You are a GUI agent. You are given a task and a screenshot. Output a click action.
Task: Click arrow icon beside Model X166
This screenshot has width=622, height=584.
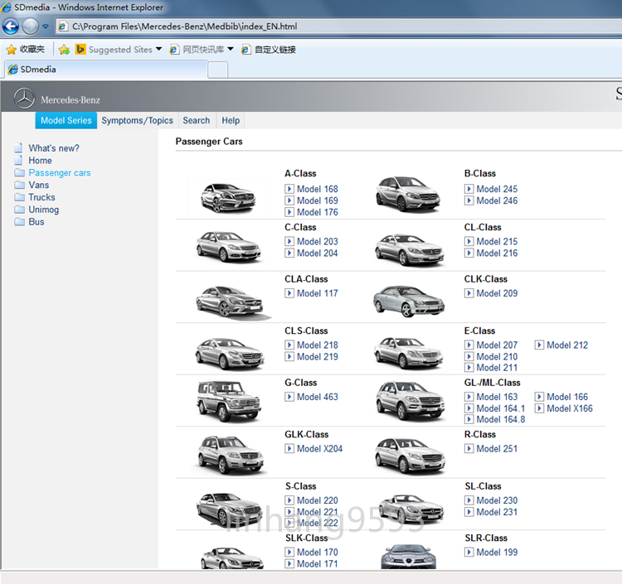539,408
